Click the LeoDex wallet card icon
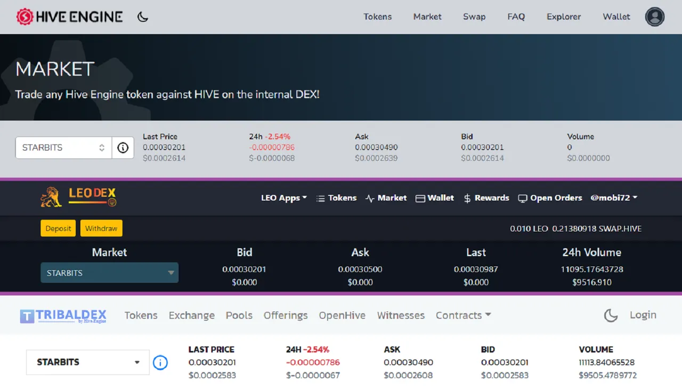Image resolution: width=682 pixels, height=388 pixels. coord(420,198)
